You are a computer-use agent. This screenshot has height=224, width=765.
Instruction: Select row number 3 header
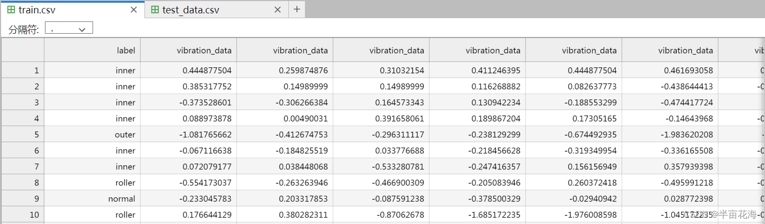tap(22, 102)
